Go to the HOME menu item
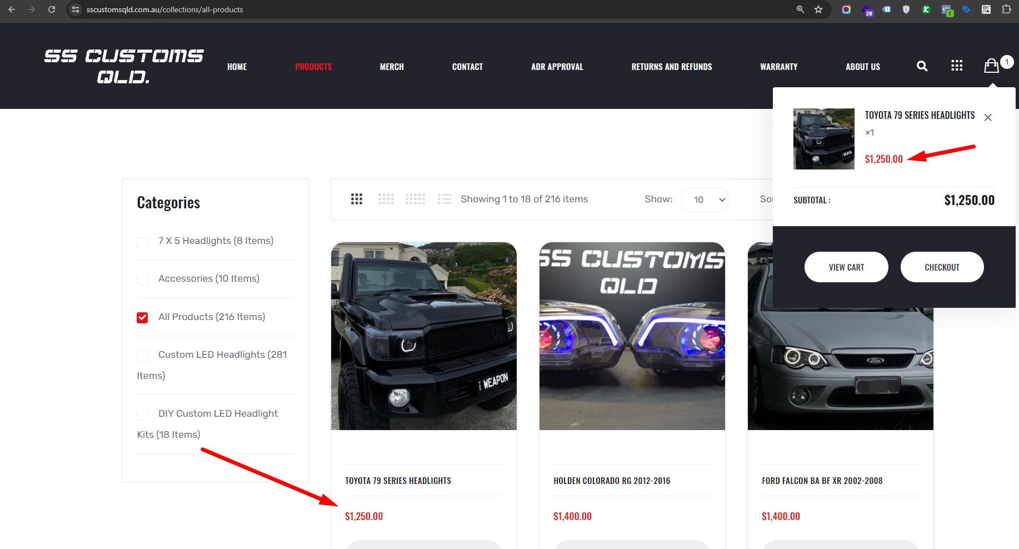This screenshot has width=1019, height=549. point(237,67)
